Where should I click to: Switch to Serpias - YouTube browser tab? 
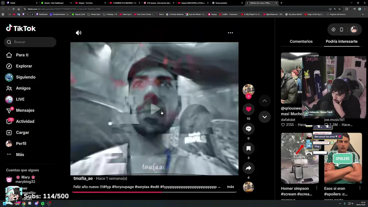point(90,3)
